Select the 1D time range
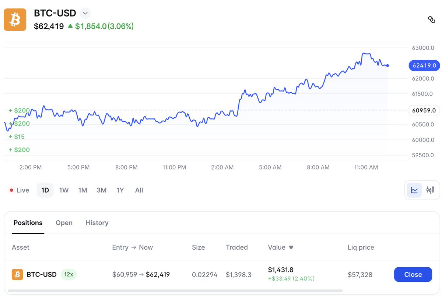442x296 pixels. pos(45,190)
